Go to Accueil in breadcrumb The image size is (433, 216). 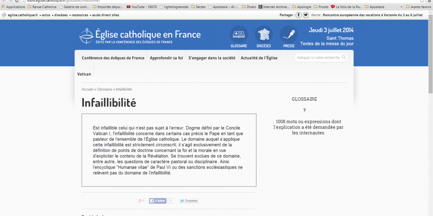(87, 90)
